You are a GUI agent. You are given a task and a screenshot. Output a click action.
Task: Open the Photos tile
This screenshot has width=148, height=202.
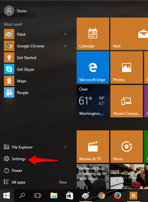127,67
